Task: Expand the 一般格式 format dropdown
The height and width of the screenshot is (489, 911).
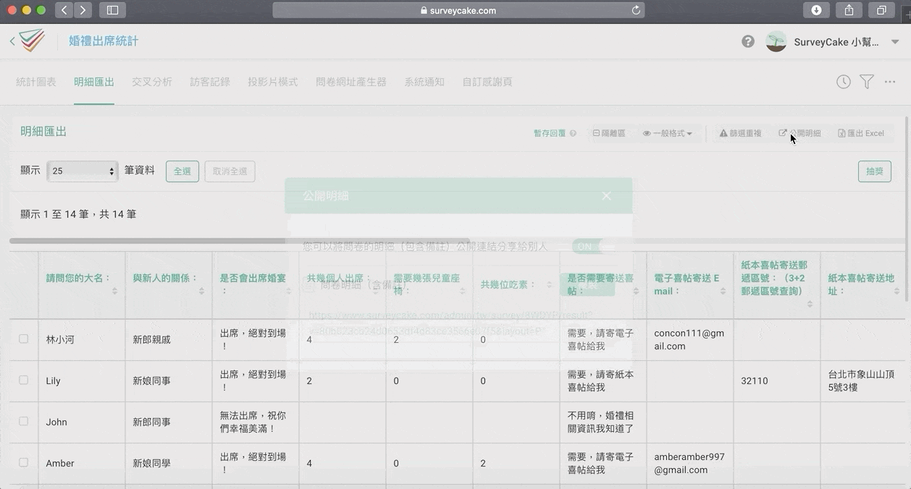Action: 668,133
